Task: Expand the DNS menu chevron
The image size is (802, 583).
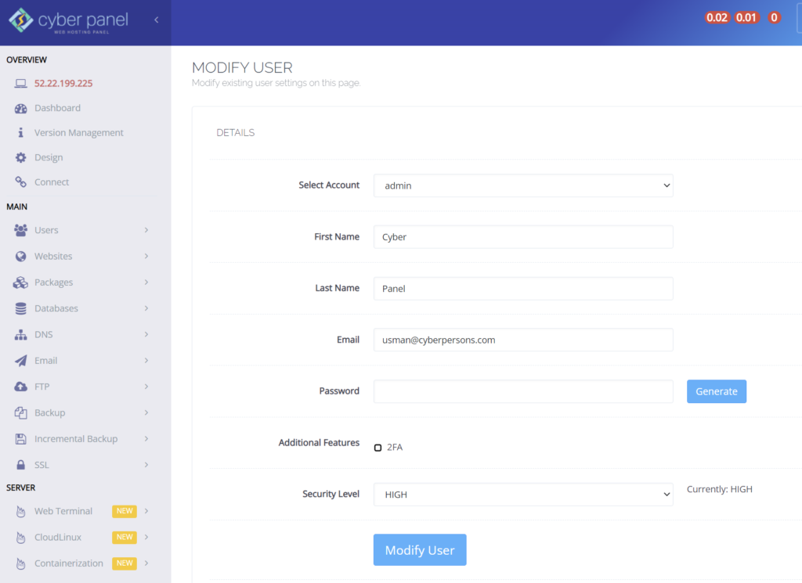Action: pos(146,334)
